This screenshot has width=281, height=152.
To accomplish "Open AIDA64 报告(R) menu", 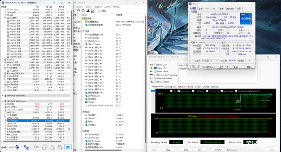I will (x=89, y=7).
